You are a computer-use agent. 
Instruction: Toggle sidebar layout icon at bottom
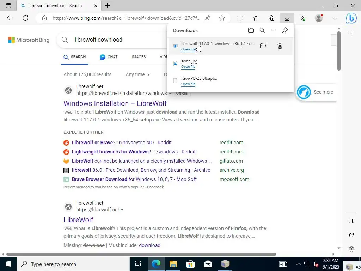[x=351, y=221]
